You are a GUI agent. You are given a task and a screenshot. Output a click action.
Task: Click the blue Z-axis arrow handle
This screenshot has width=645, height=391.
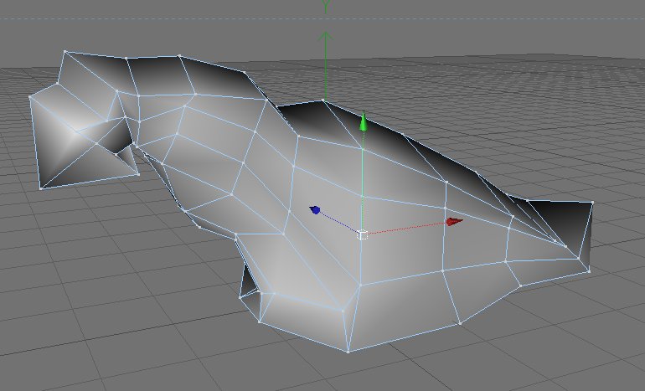click(315, 209)
